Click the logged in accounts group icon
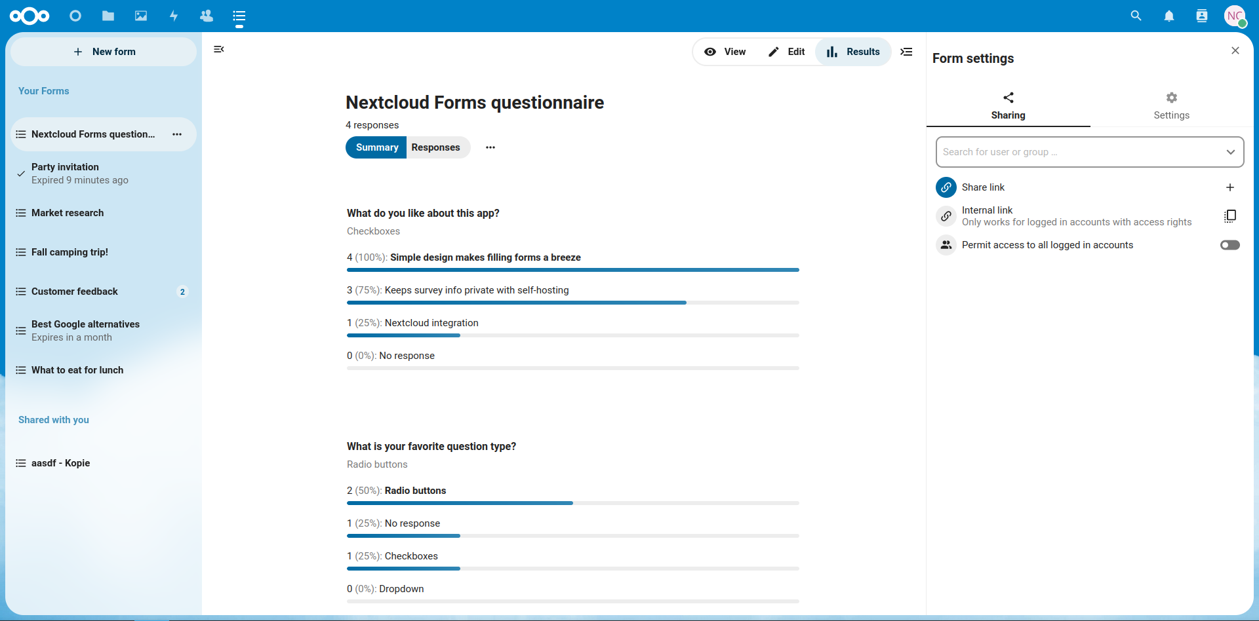Viewport: 1259px width, 621px height. 946,245
